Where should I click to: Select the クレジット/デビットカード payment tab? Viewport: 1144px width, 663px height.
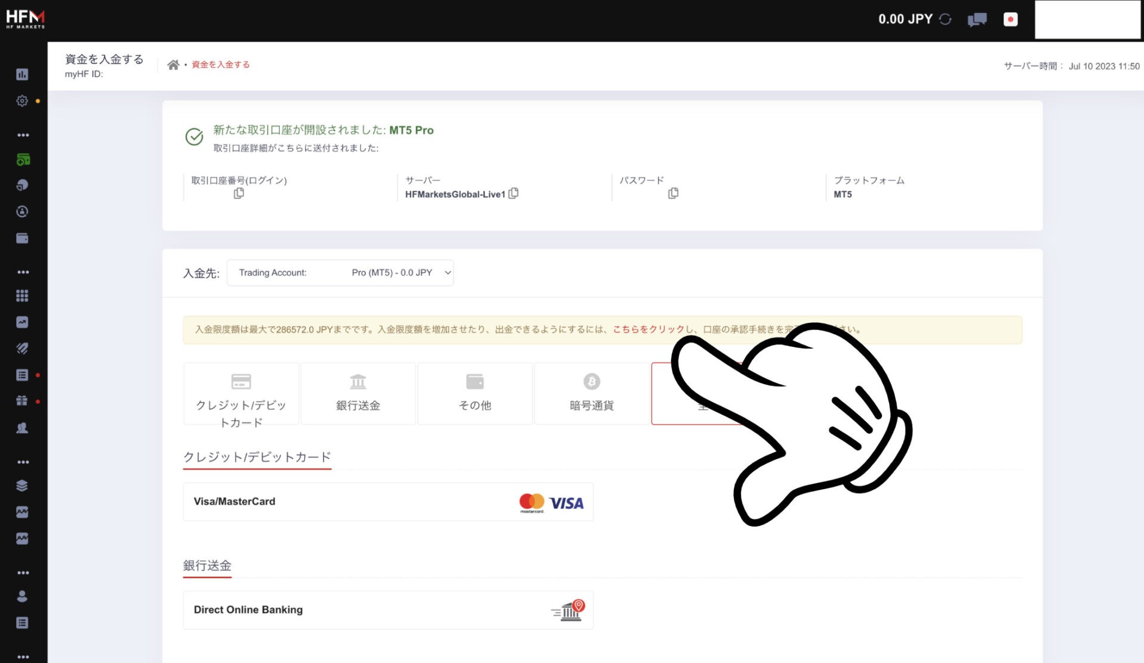[241, 394]
